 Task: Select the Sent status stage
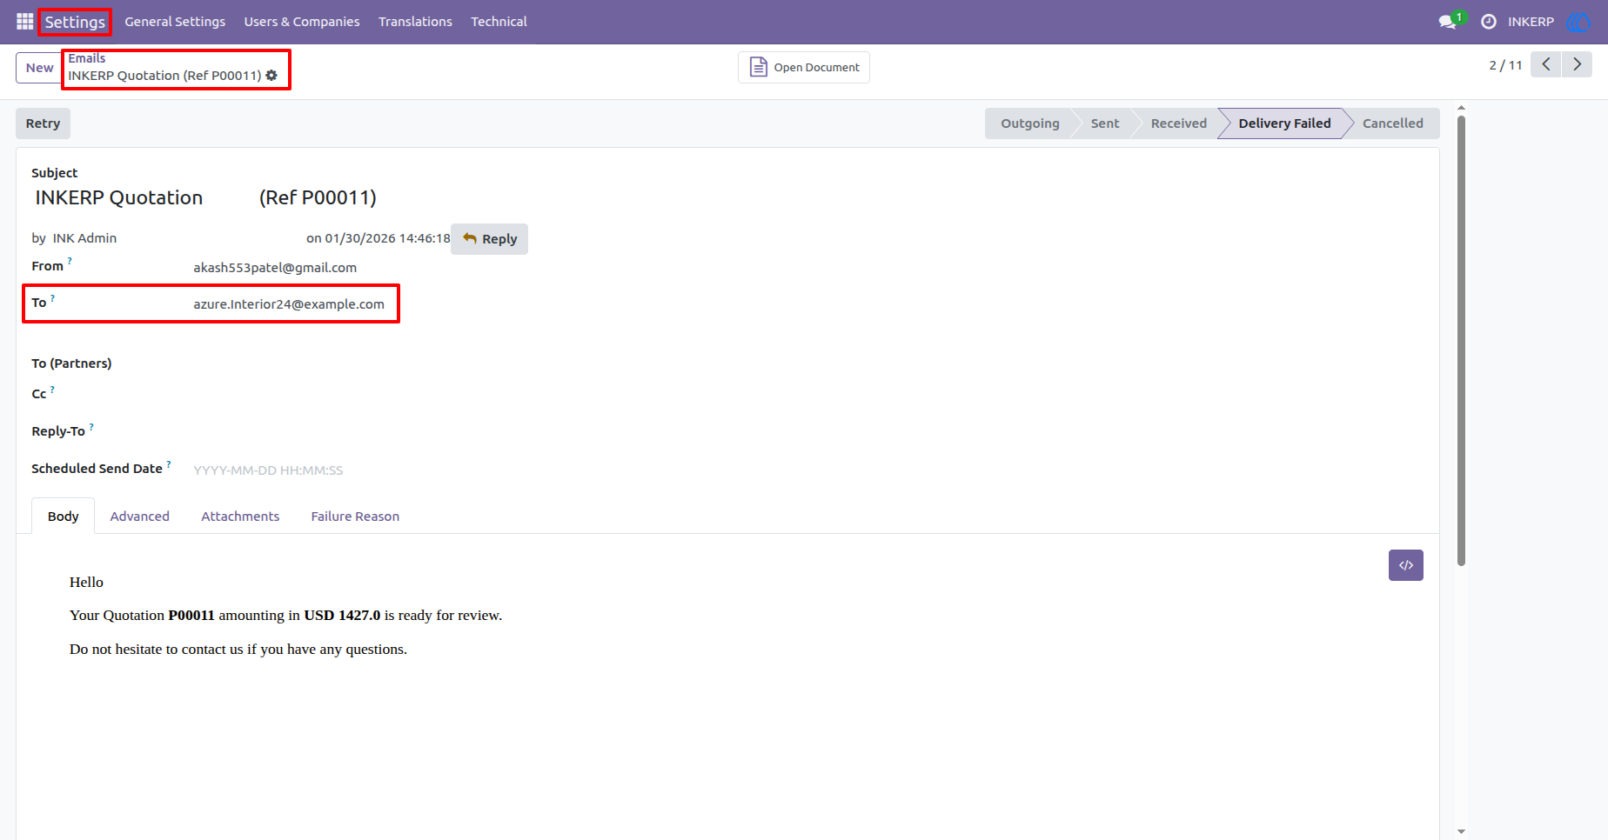1105,123
